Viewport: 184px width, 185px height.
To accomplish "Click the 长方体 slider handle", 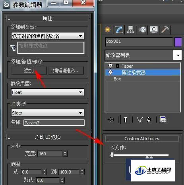I will [x=112, y=155].
